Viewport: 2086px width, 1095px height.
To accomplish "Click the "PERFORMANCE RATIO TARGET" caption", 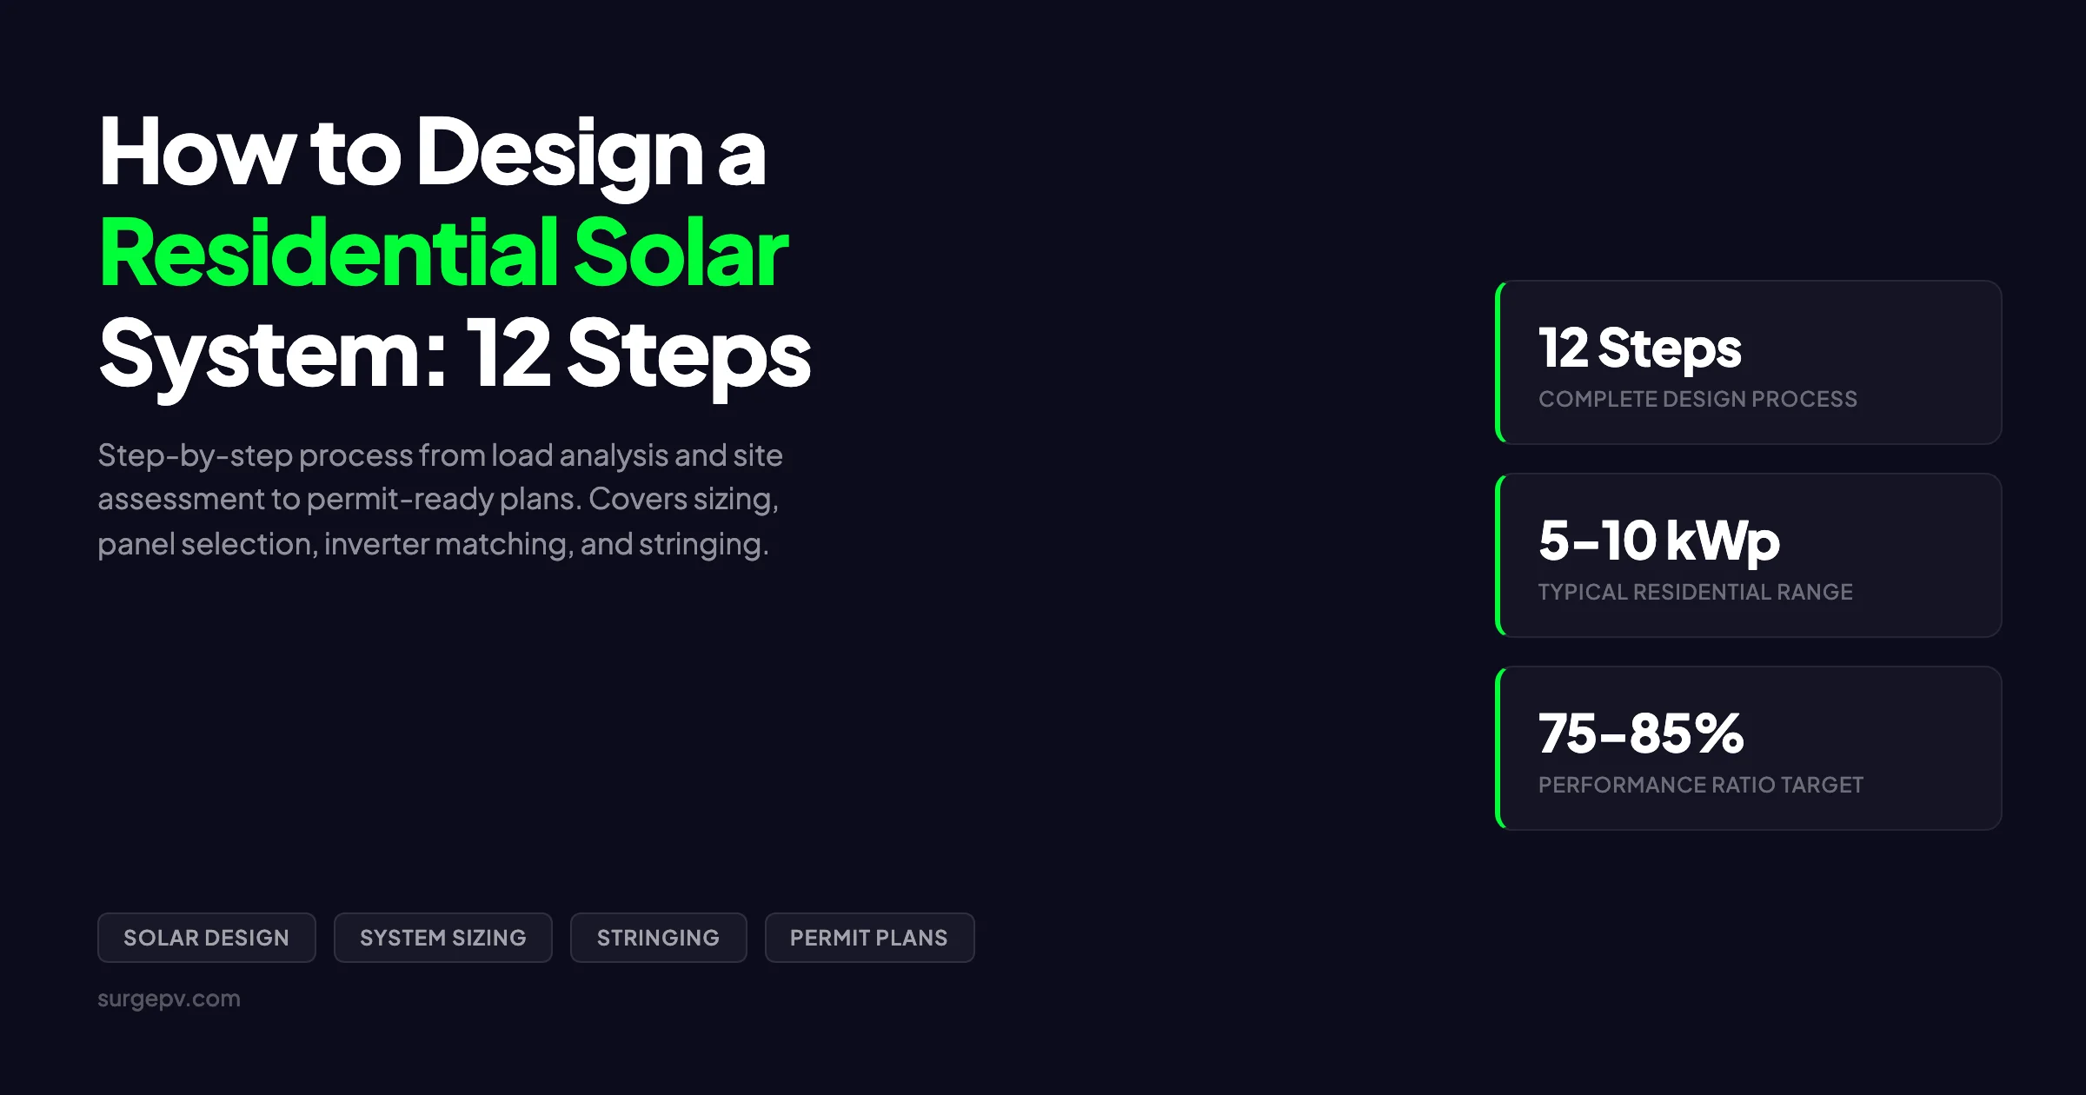I will (x=1700, y=785).
